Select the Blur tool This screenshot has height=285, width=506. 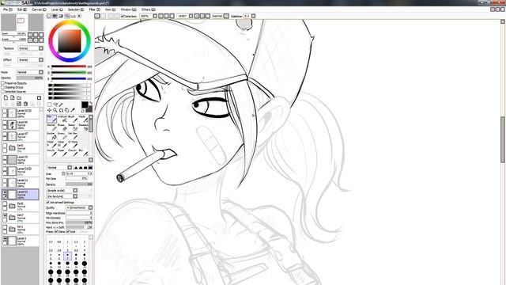(x=84, y=153)
